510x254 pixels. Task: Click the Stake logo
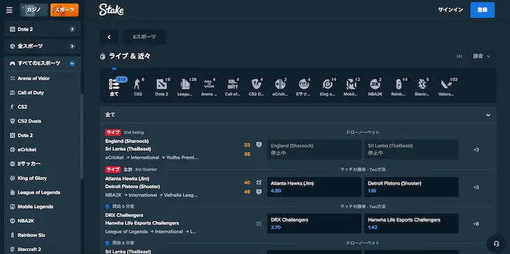click(x=111, y=10)
